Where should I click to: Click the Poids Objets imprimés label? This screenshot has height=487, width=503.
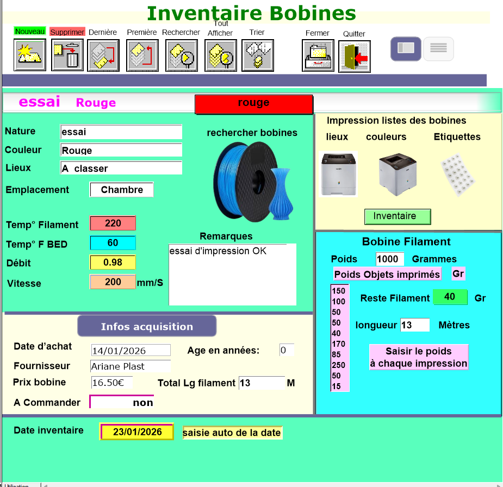click(x=387, y=274)
